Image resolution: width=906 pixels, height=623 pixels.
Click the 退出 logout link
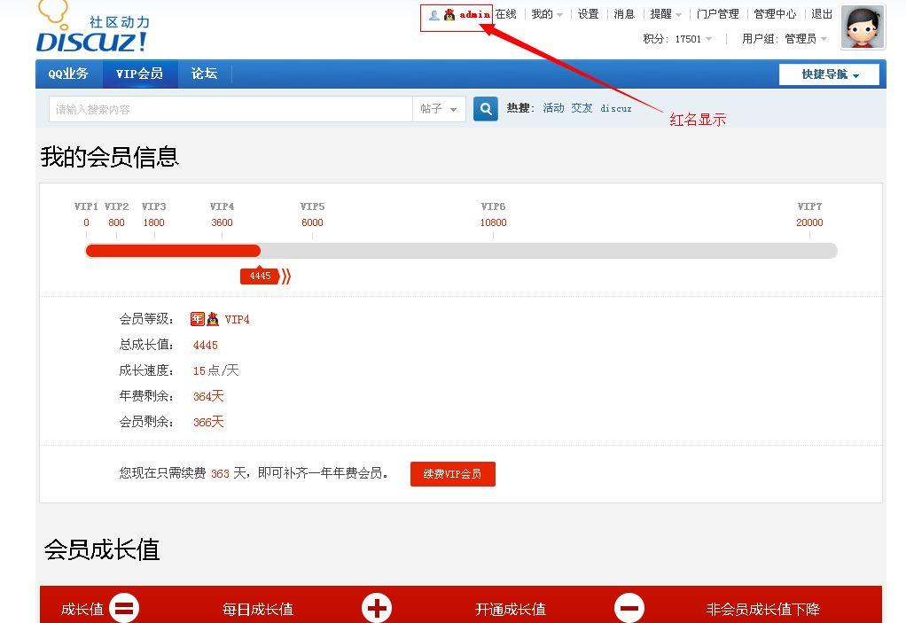point(822,14)
